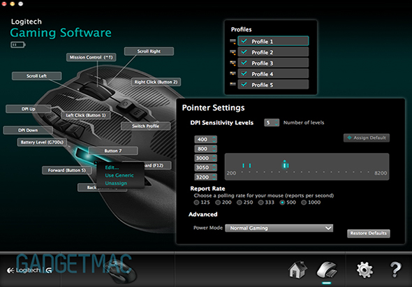Click the Scroll Right assignment label

tap(149, 51)
